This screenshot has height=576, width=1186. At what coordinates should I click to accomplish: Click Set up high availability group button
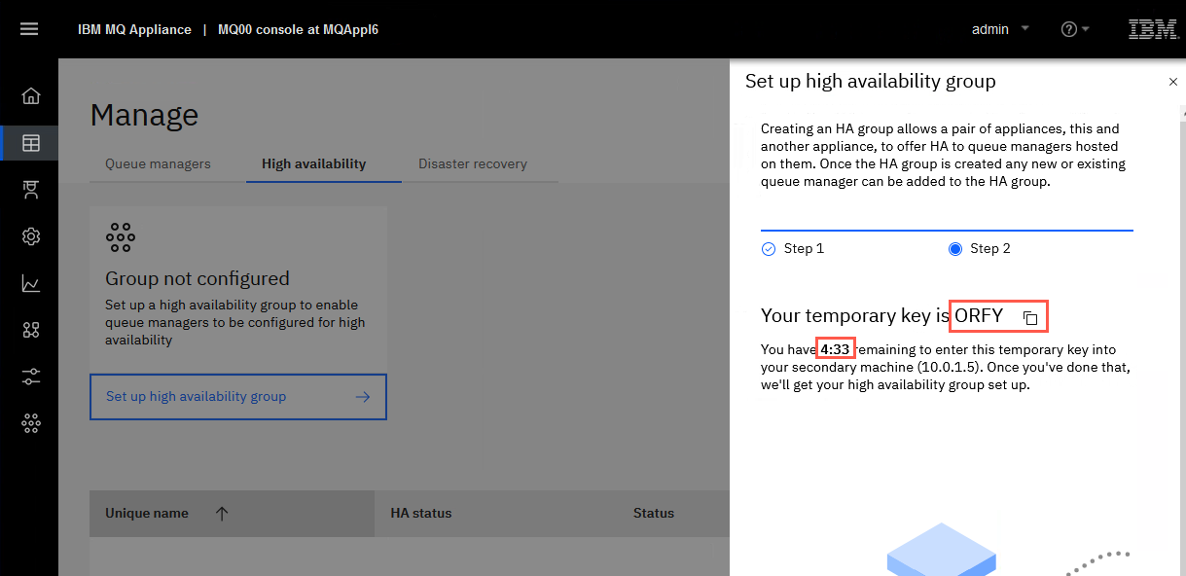238,397
